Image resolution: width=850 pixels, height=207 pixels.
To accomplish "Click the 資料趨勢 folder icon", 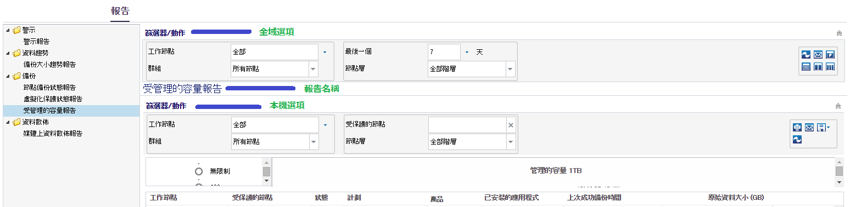I will click(x=17, y=53).
